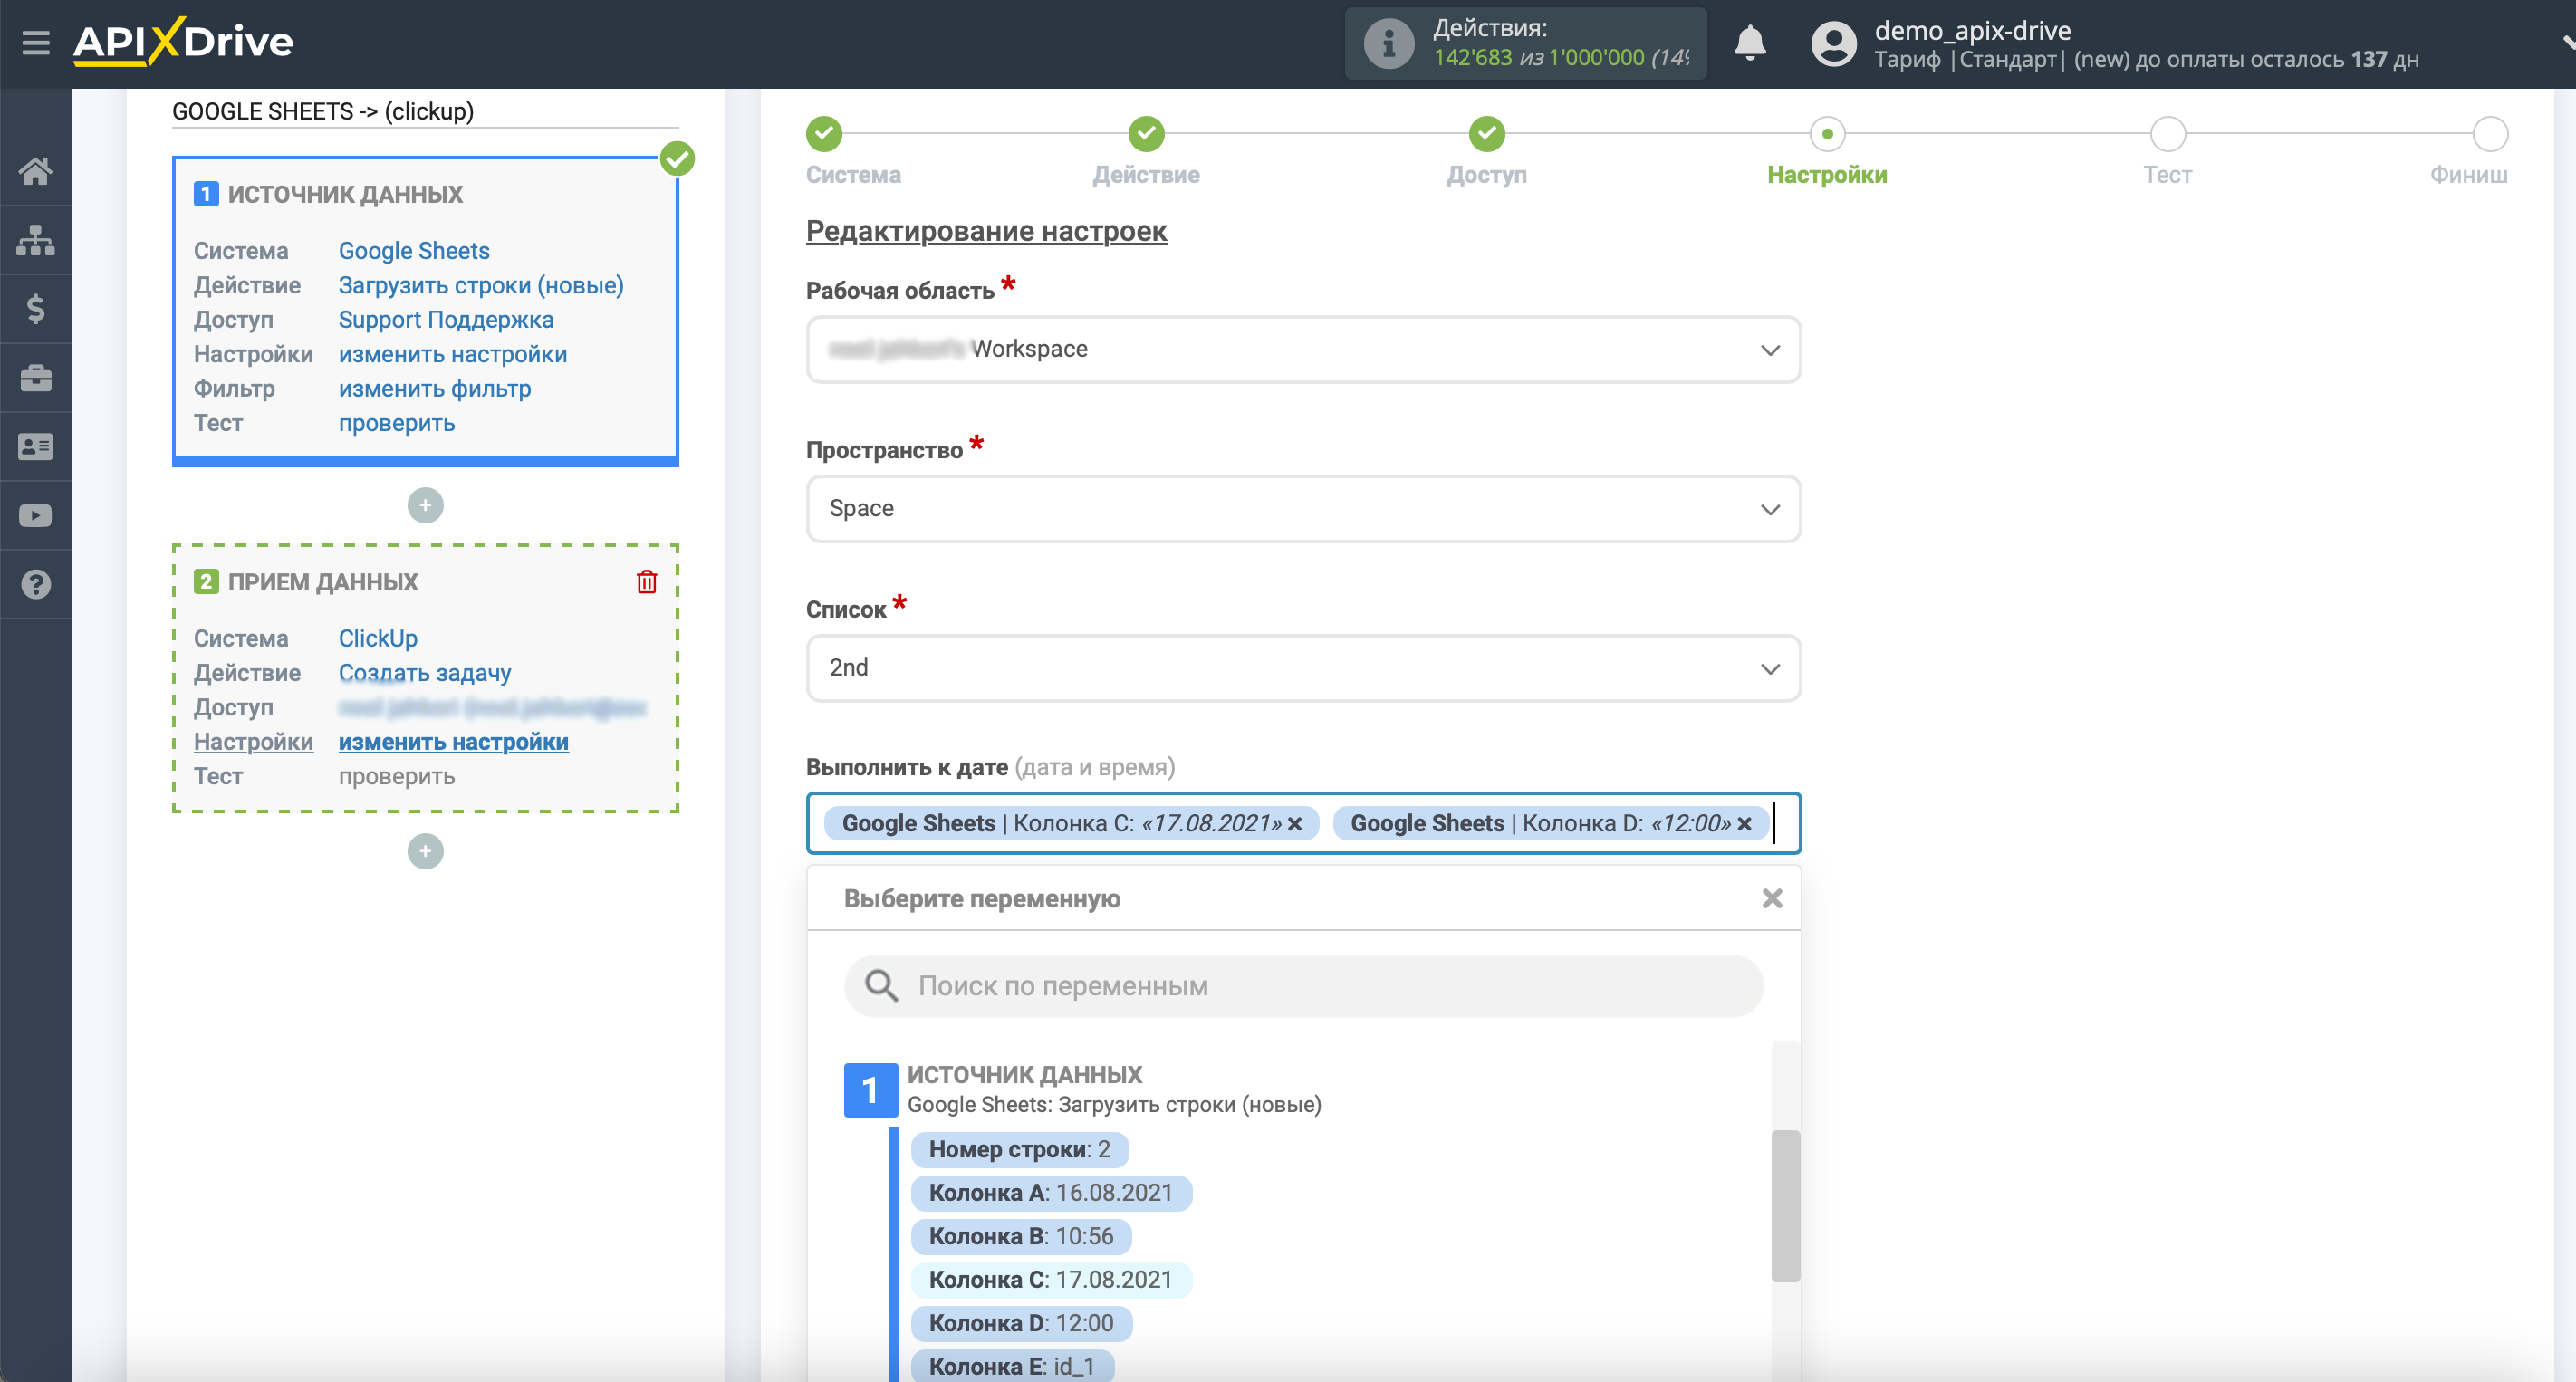Select variable Колонка D: 12:00

pos(1021,1323)
